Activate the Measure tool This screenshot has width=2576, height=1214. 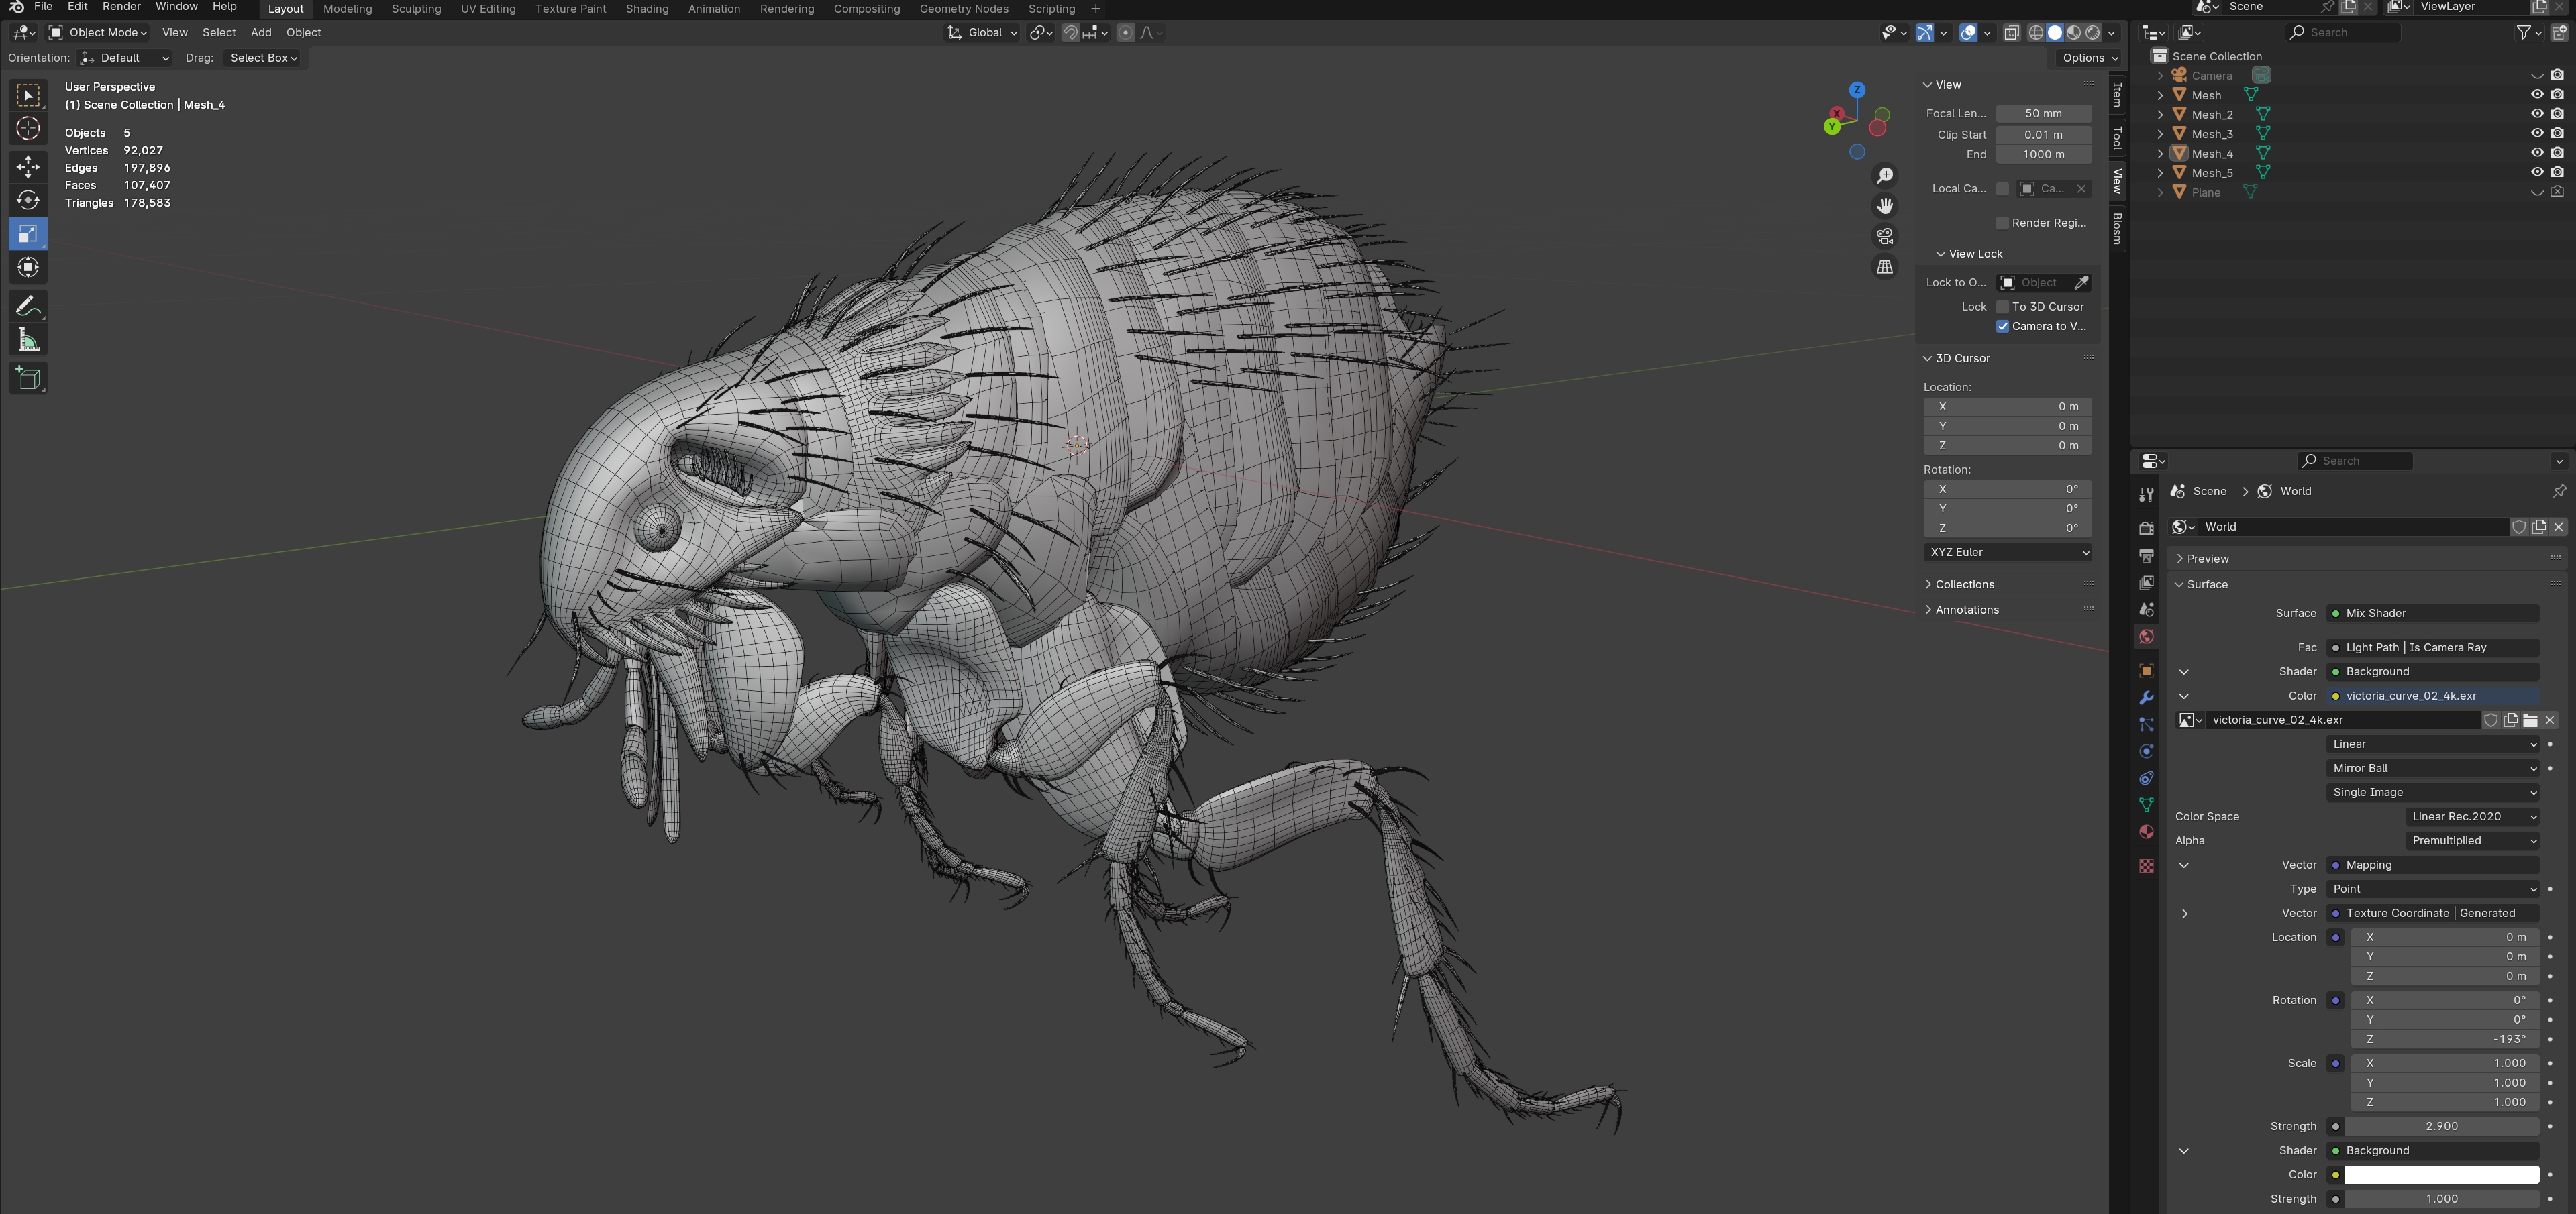coord(28,341)
